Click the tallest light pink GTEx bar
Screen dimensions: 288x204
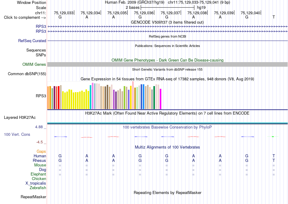point(133,95)
